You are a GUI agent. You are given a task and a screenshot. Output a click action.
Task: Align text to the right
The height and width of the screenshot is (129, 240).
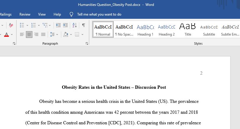point(36,34)
